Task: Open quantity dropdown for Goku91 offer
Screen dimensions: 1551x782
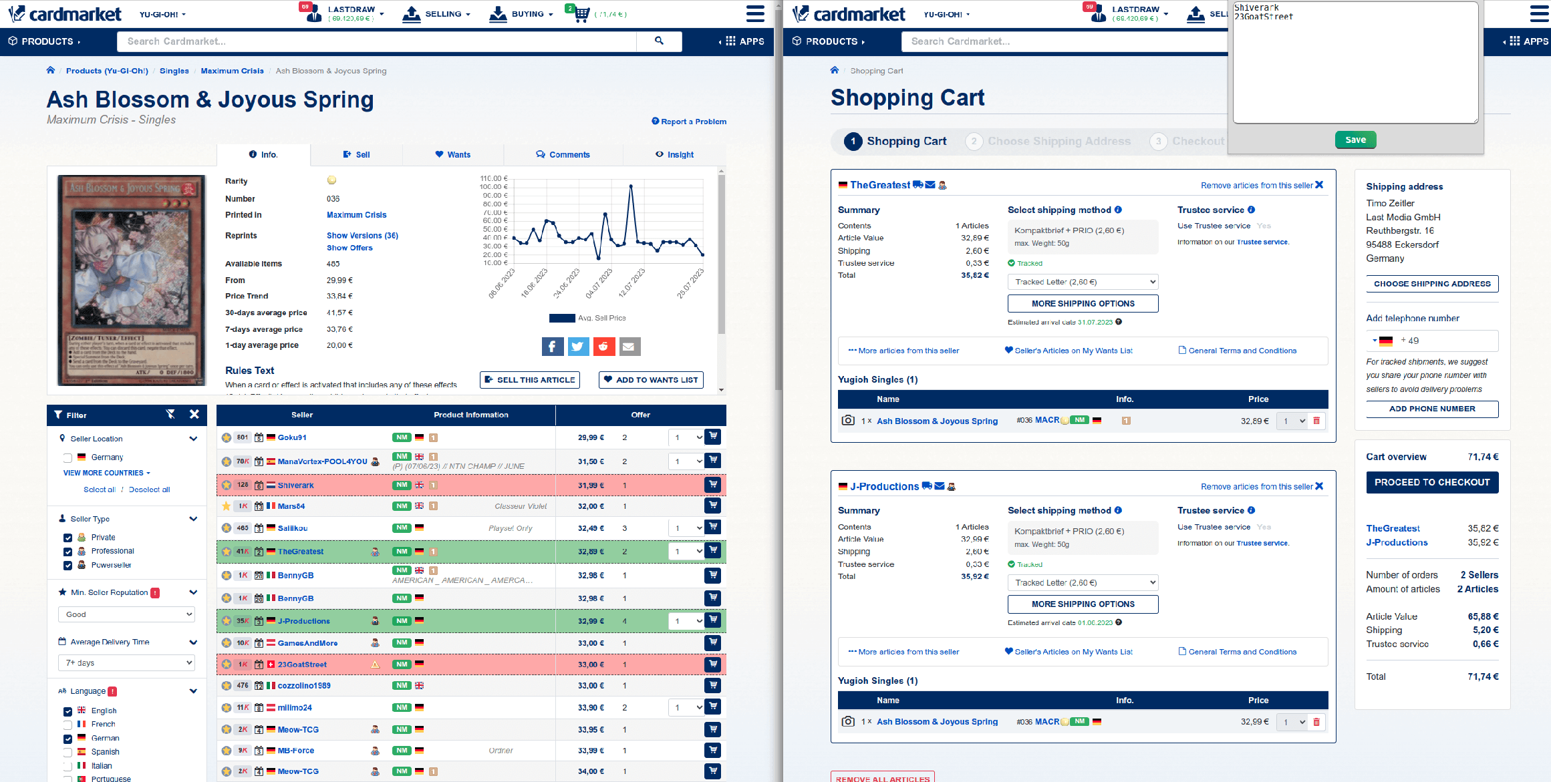Action: 686,437
